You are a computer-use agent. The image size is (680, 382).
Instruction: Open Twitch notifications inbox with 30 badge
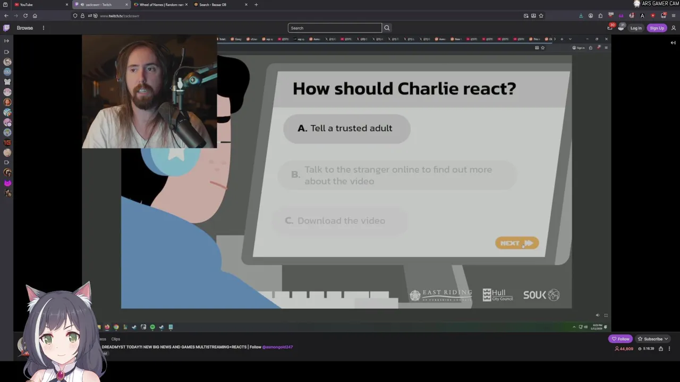pyautogui.click(x=610, y=28)
